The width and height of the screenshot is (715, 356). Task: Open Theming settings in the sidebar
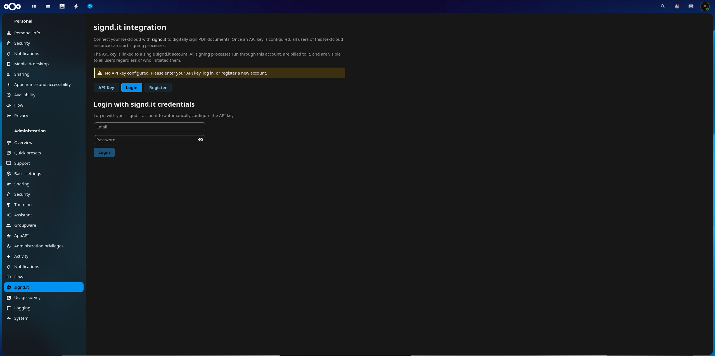point(23,204)
